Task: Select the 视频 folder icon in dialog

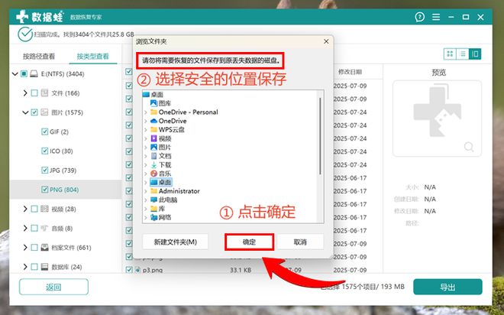Action: point(153,138)
